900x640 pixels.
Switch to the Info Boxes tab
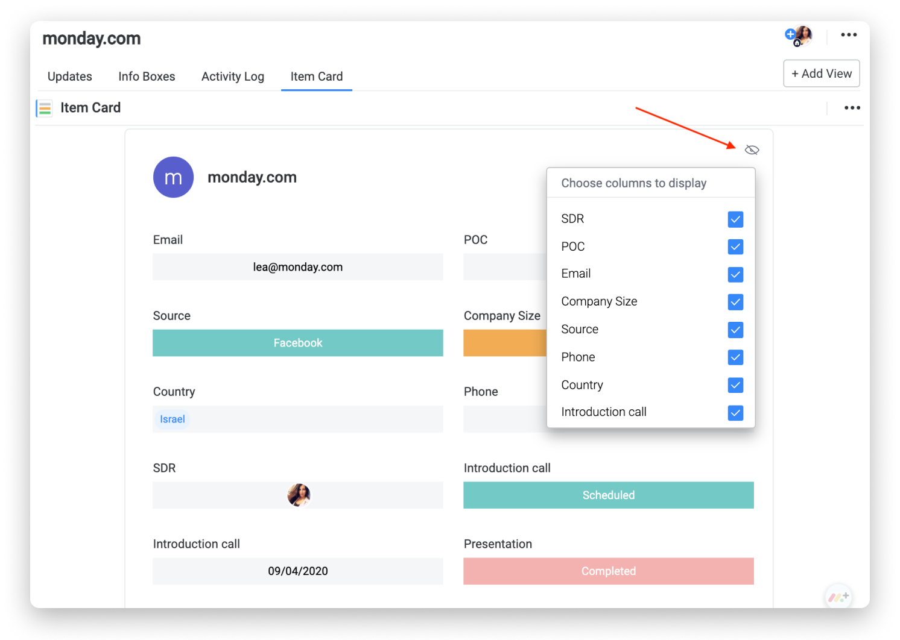[147, 77]
